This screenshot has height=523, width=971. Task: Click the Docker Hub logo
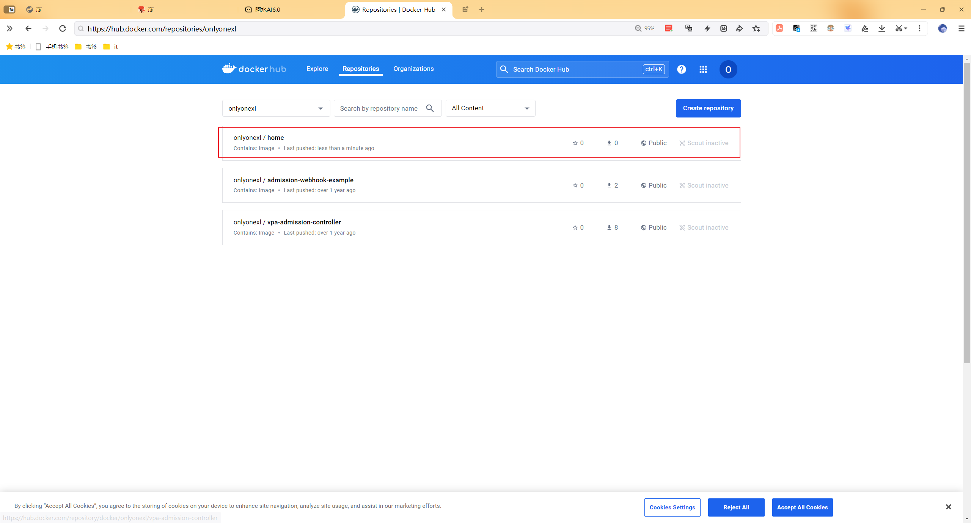click(254, 69)
